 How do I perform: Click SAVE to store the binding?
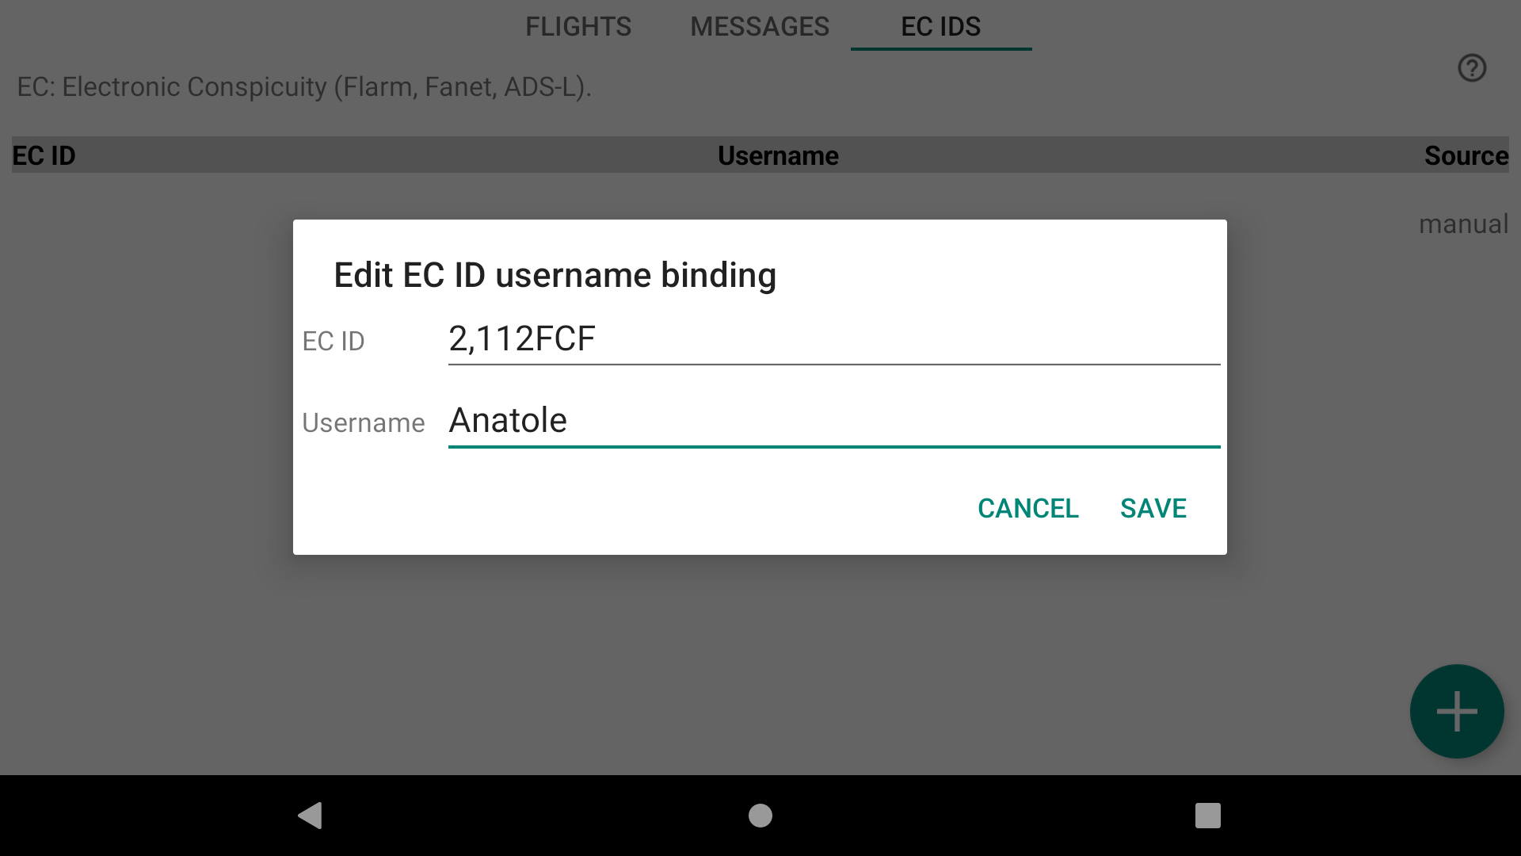coord(1153,508)
